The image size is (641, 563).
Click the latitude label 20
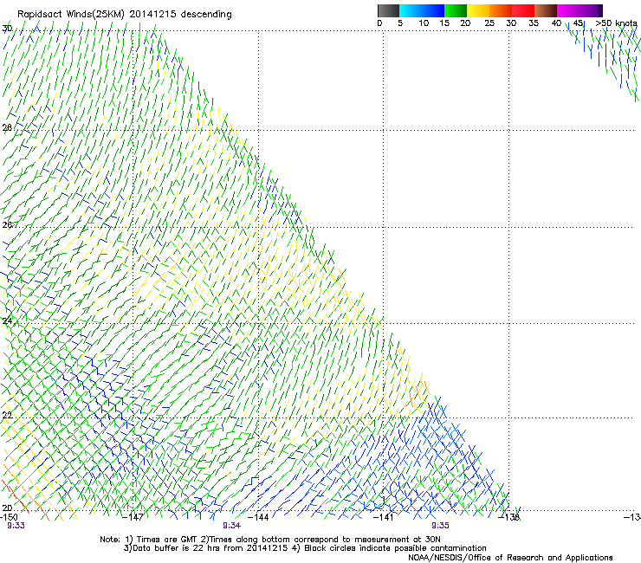point(7,508)
